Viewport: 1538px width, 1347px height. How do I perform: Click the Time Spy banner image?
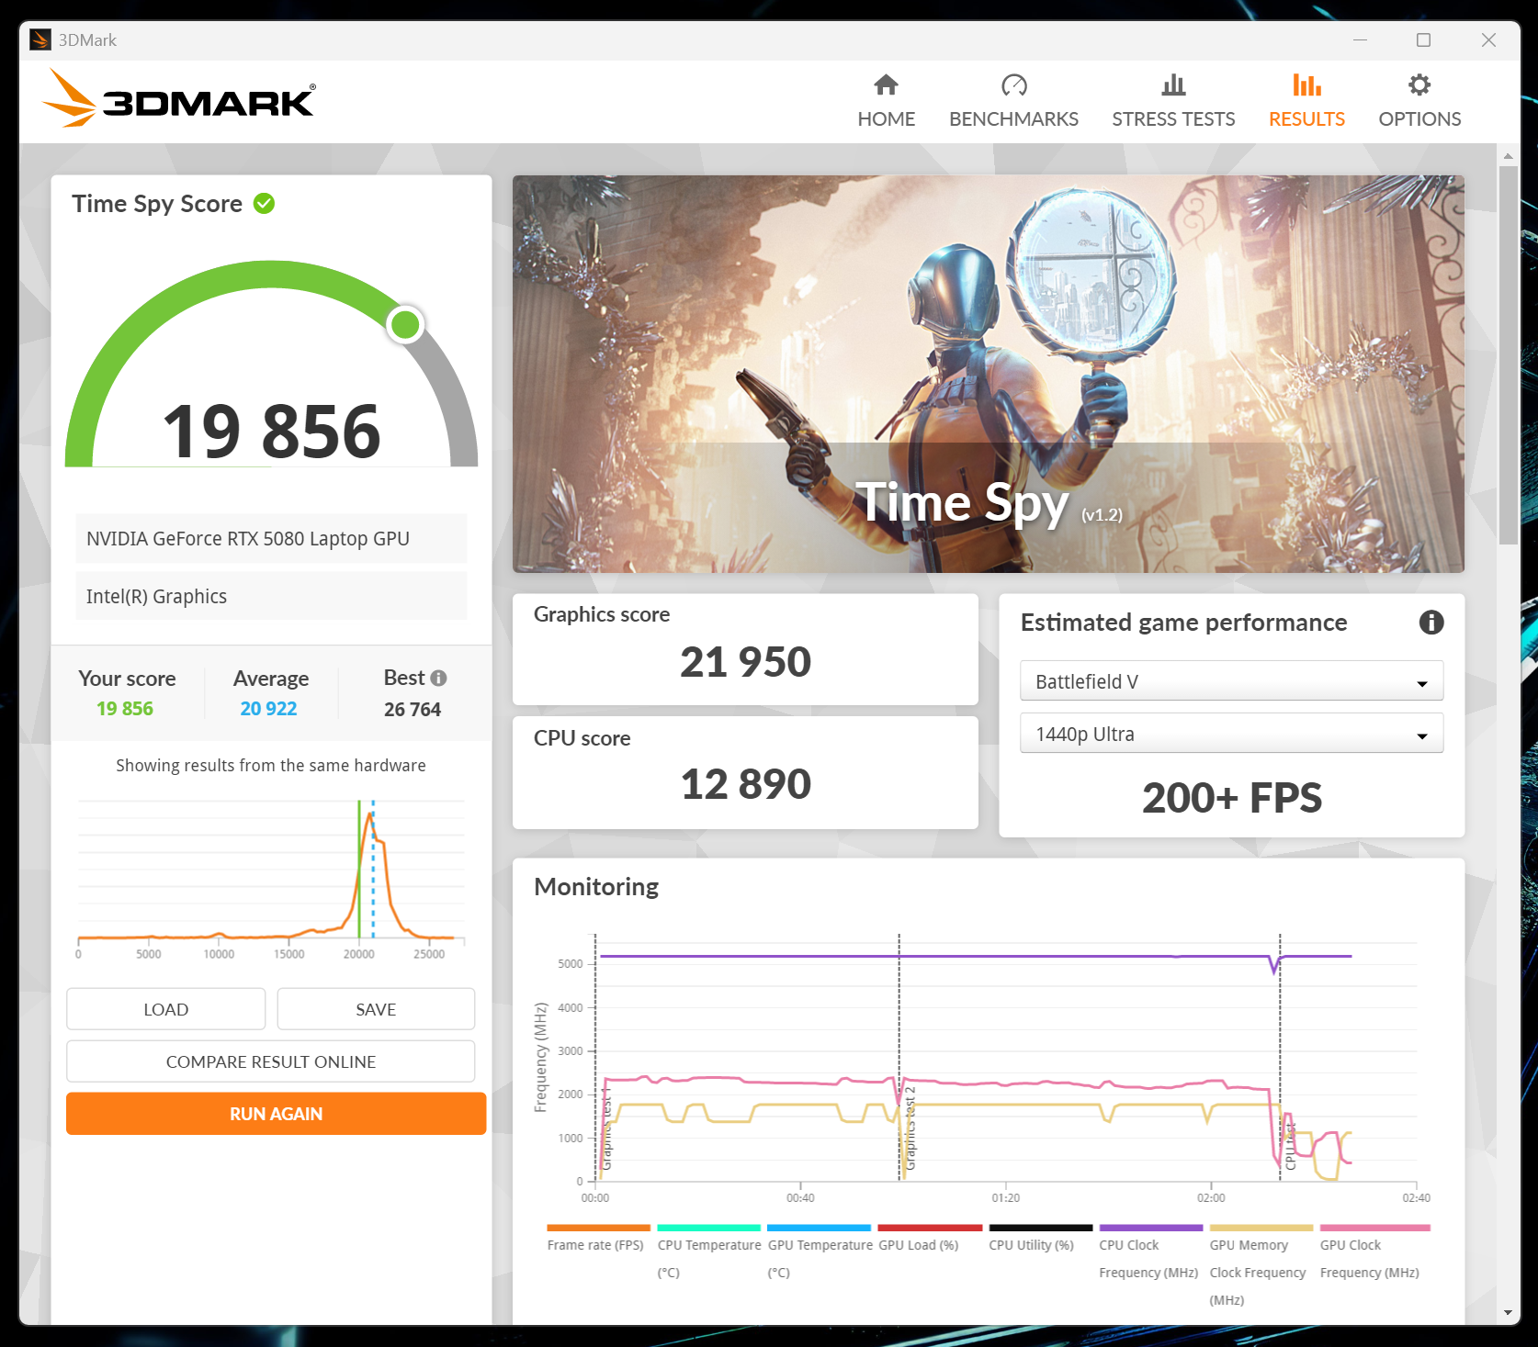(x=988, y=374)
